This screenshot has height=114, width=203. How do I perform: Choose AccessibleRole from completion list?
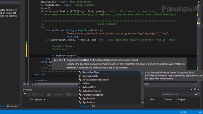(90, 76)
